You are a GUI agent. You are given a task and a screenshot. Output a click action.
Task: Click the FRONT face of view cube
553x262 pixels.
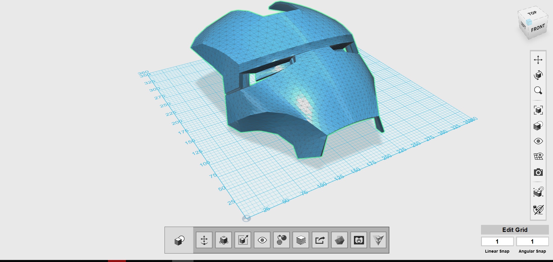click(538, 29)
